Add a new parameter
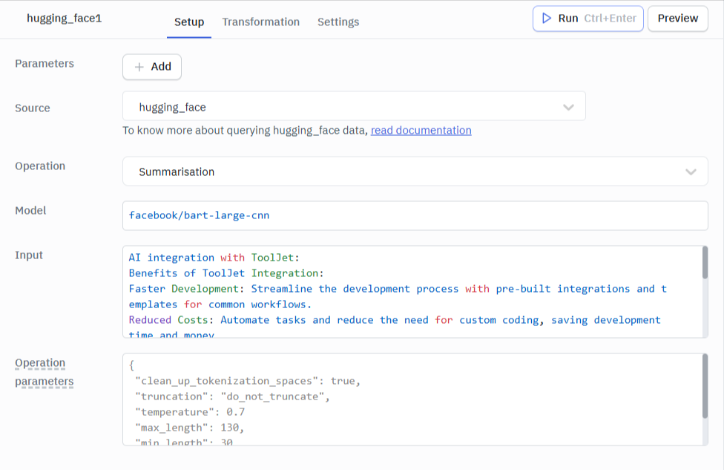724x470 pixels. (x=152, y=67)
